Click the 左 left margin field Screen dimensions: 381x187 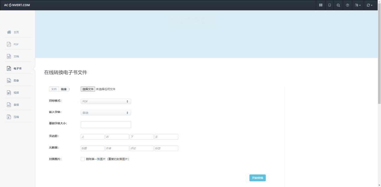[166, 137]
